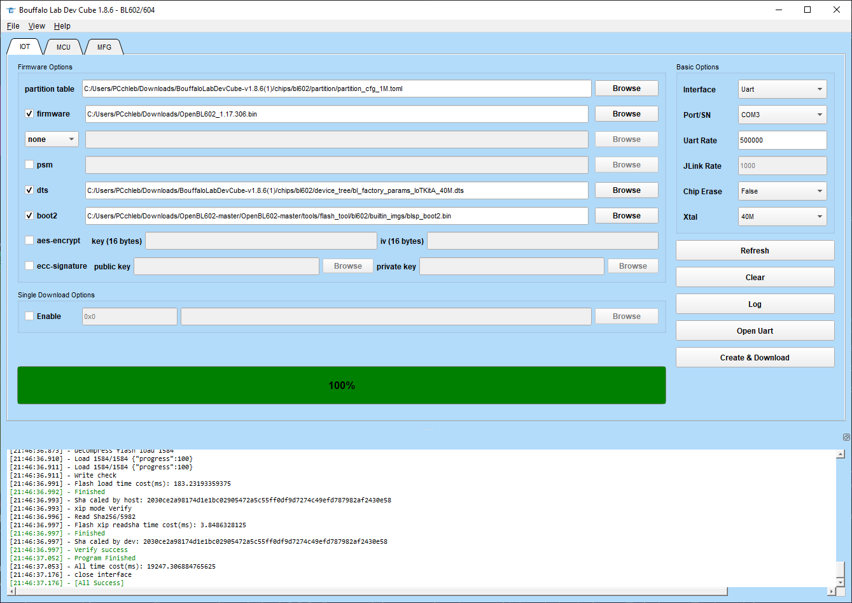The image size is (852, 603).
Task: Browse for the boot2 bin file
Action: tap(627, 216)
